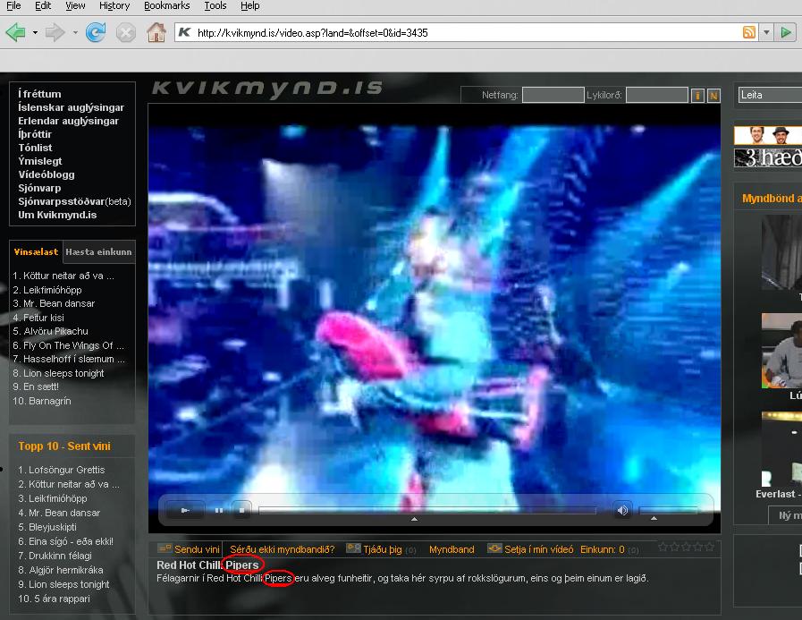Screen dimensions: 802x620
Task: Open the Um Kvikmynd.is page
Action: pyautogui.click(x=57, y=215)
